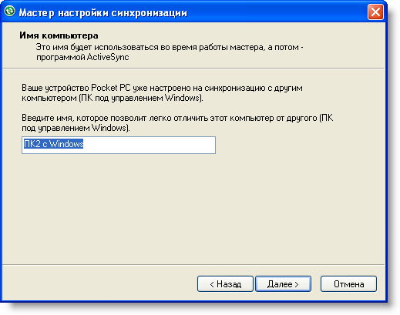Image resolution: width=400 pixels, height=315 pixels.
Task: Close the synchronization setup wizard window
Action: click(x=375, y=12)
